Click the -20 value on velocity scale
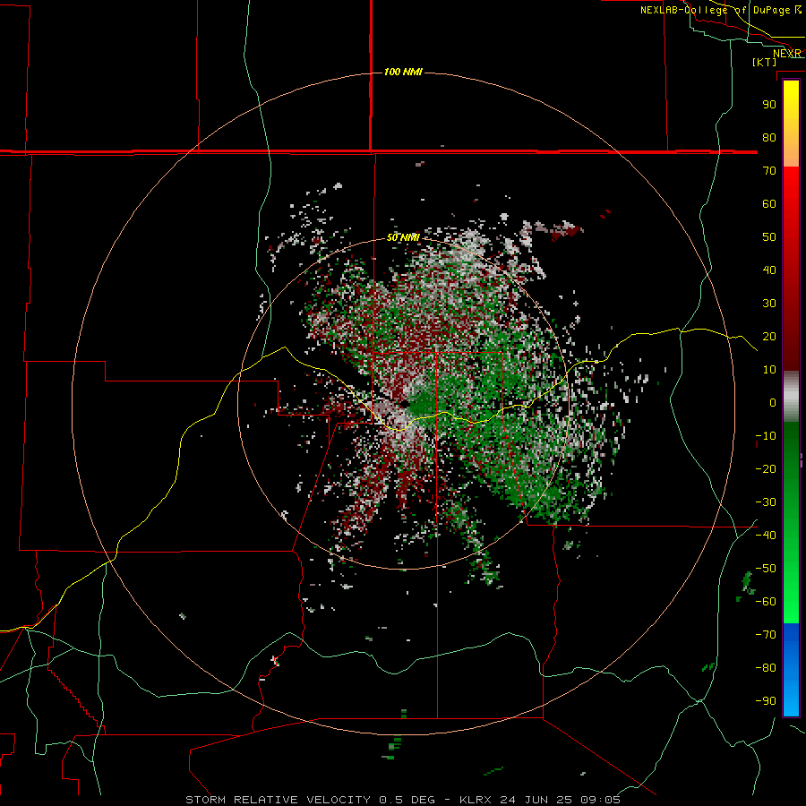Screen dimensions: 806x806 pos(766,469)
